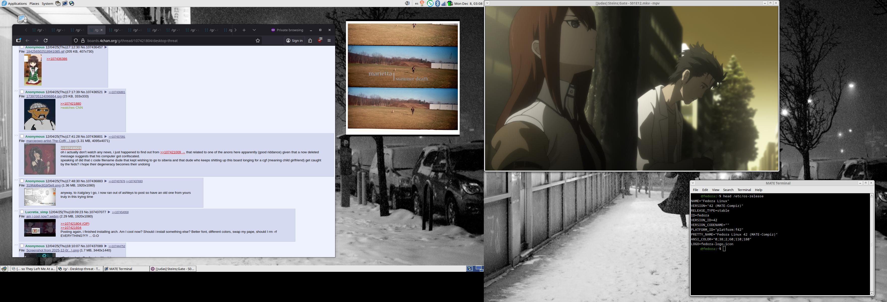Click the tracking protection shield icon

click(76, 41)
